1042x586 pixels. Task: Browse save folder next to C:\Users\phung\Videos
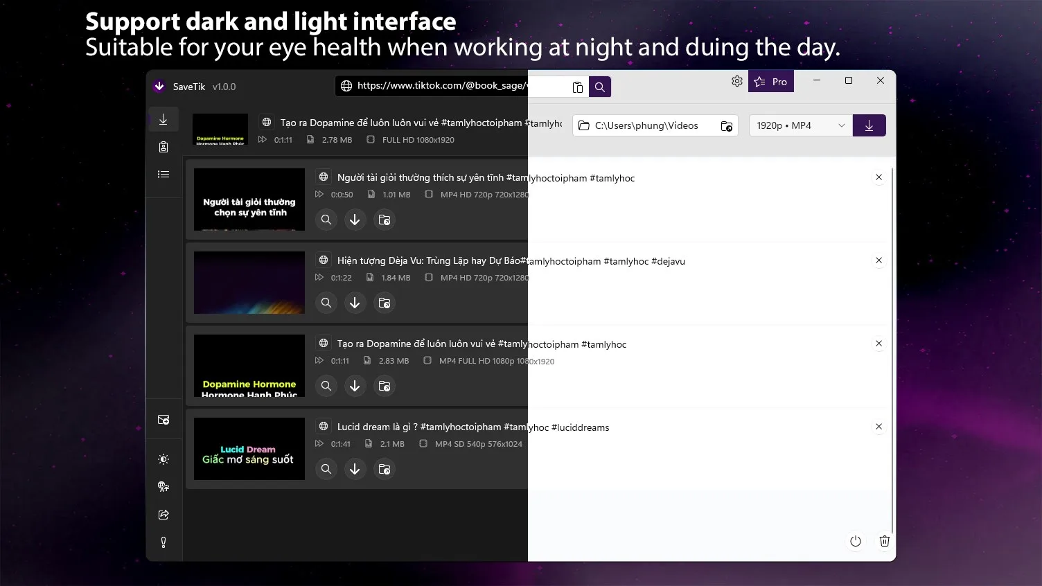pos(727,125)
